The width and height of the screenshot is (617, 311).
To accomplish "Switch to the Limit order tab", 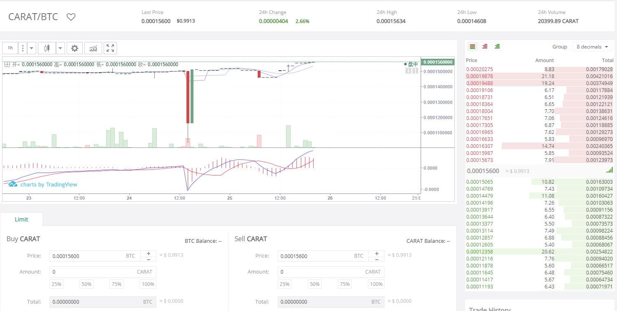I will pyautogui.click(x=21, y=219).
